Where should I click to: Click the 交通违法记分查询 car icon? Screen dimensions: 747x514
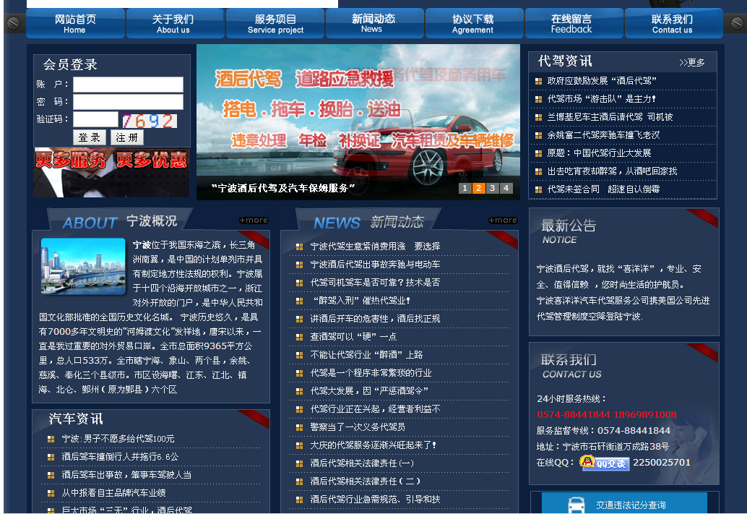pyautogui.click(x=576, y=505)
